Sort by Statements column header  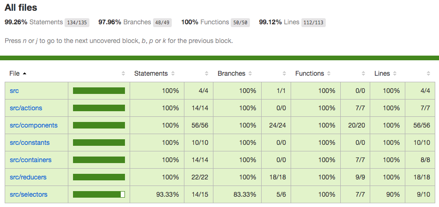(151, 73)
